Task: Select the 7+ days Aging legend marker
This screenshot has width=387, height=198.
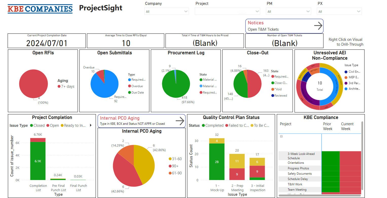Action: click(59, 86)
